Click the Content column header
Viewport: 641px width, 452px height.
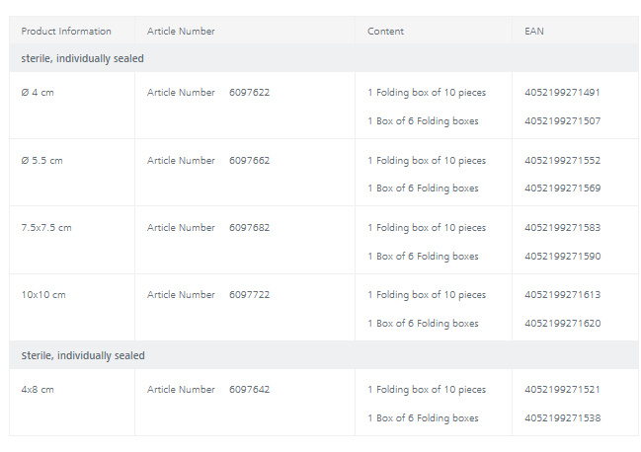(x=385, y=32)
